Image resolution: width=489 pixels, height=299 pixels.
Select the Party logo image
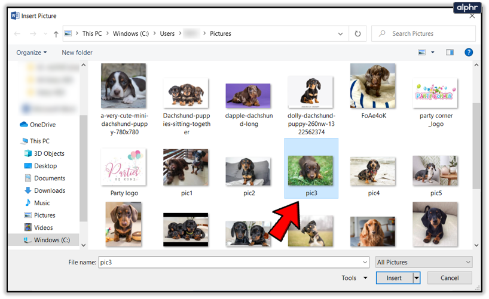coord(124,167)
